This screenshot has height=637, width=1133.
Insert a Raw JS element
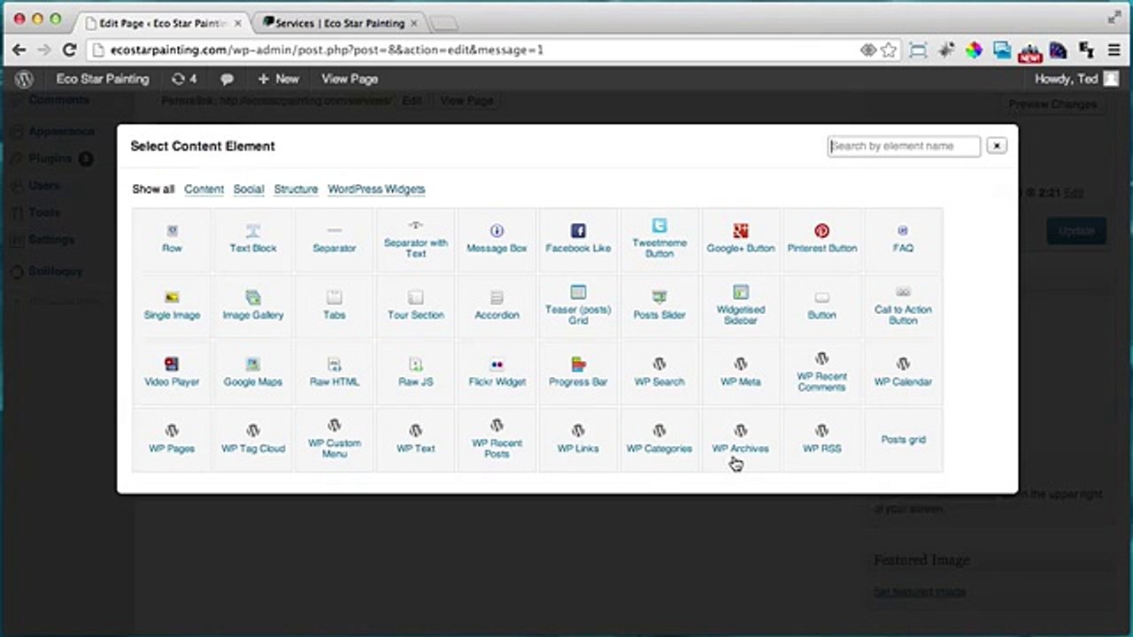click(416, 373)
